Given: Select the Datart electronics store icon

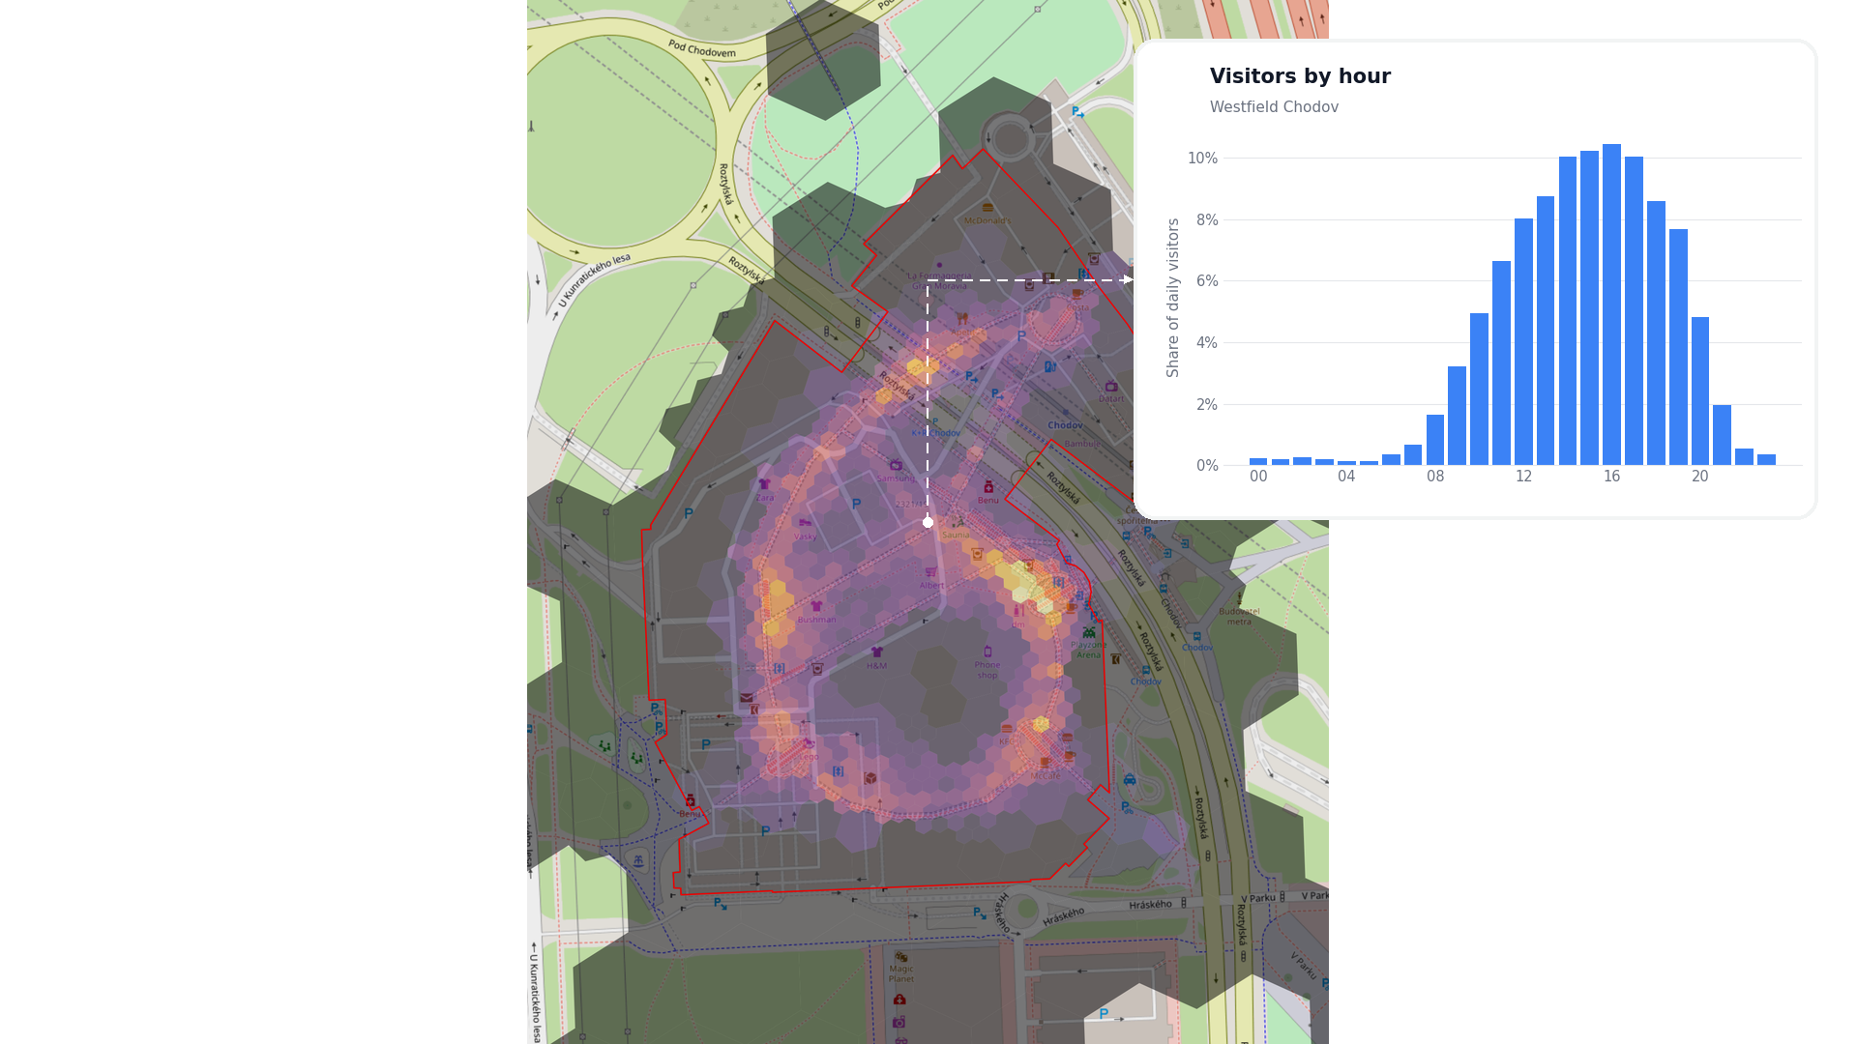Looking at the screenshot, I should (1111, 387).
